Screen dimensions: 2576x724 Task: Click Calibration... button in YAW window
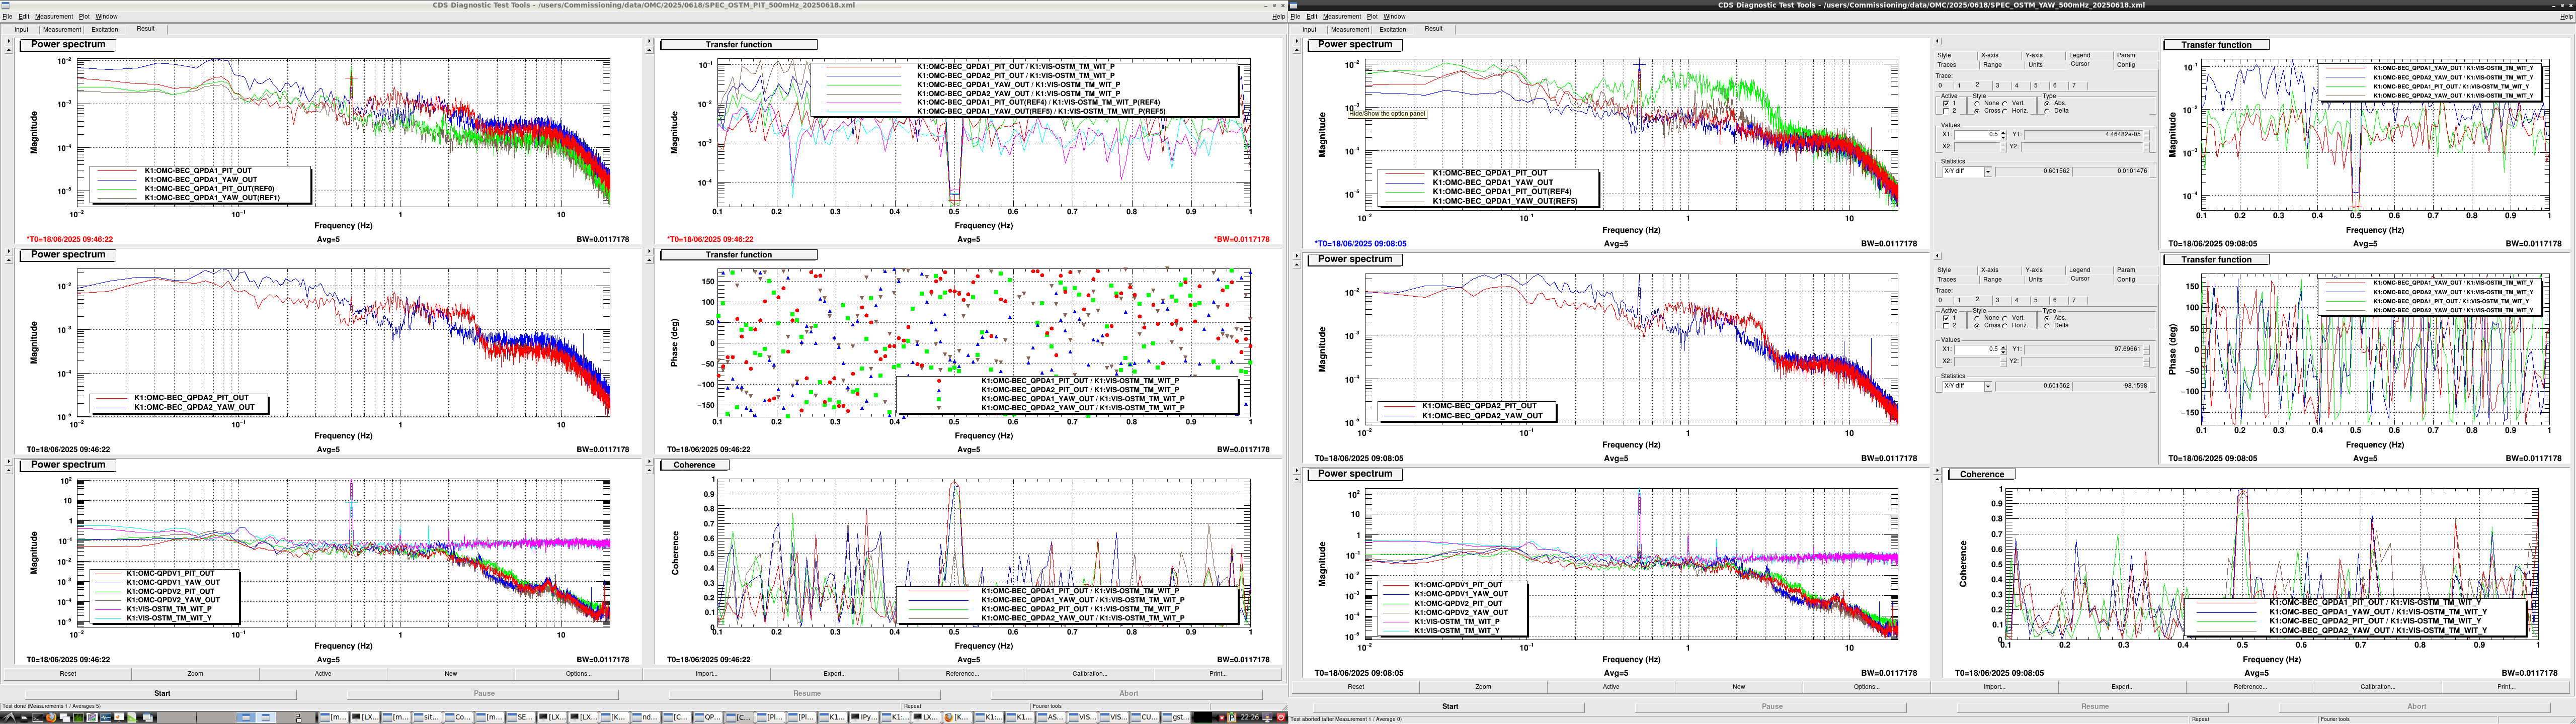(x=2378, y=687)
